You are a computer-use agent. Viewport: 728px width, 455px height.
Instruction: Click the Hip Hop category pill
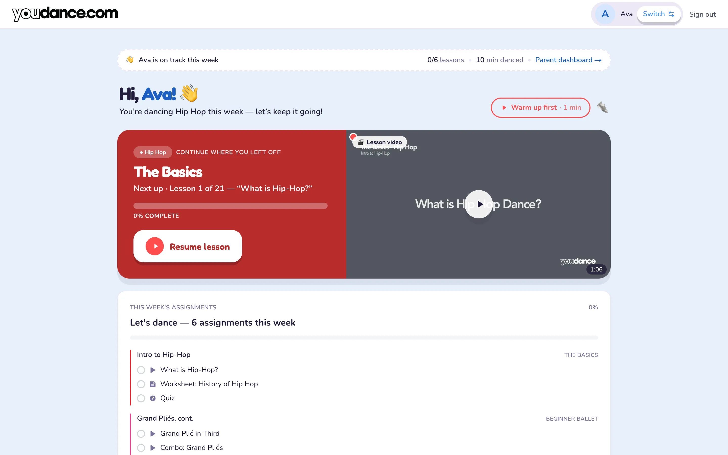153,152
